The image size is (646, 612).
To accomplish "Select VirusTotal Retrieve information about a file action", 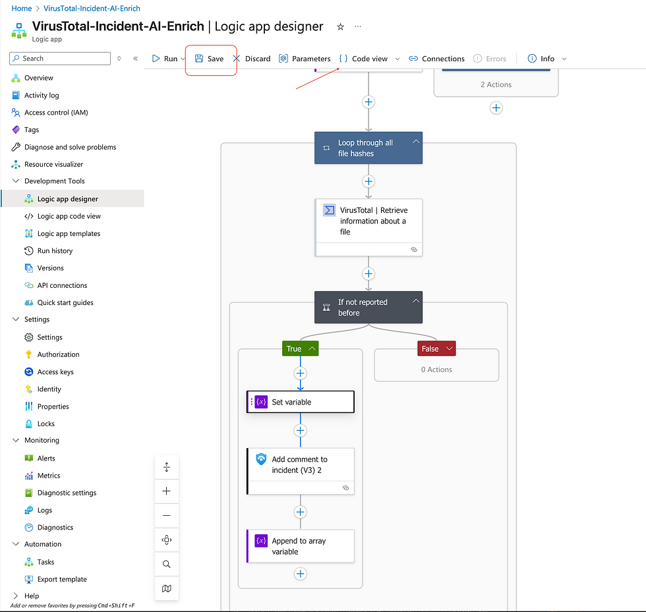I will [x=368, y=227].
